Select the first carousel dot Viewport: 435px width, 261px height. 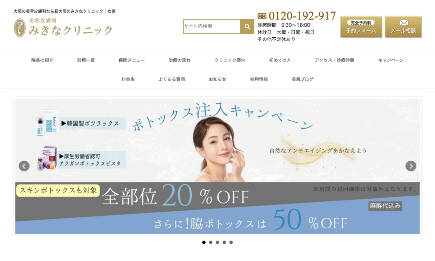[x=204, y=242]
